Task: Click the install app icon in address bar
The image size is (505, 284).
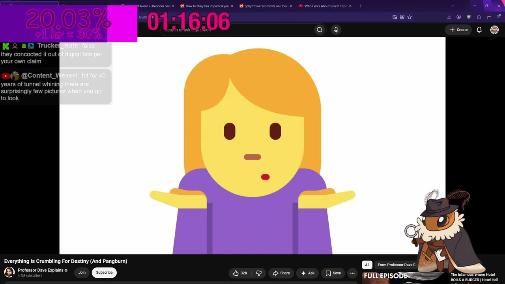Action: coord(402,17)
